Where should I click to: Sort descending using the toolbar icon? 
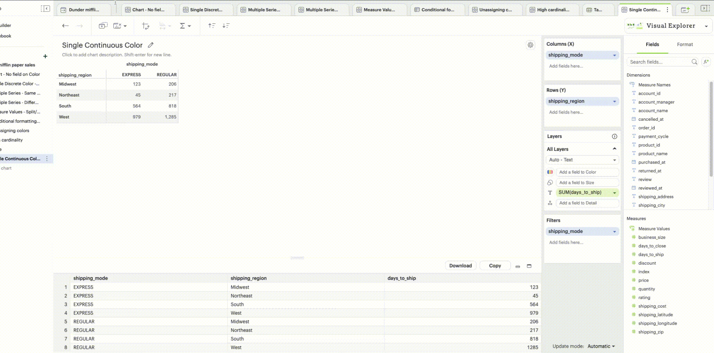pyautogui.click(x=226, y=26)
